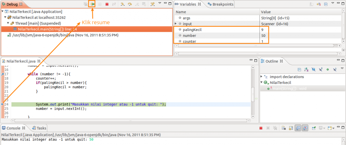Click Remove Launch icon in Console toolbar

tap(268, 128)
